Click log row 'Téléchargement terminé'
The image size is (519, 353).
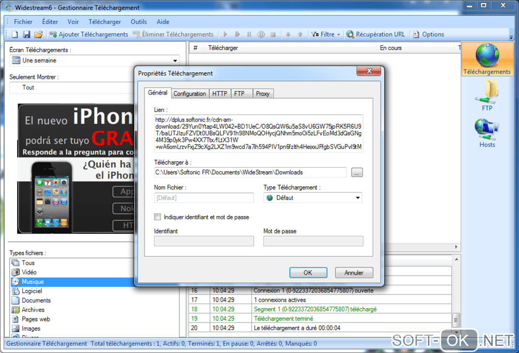pyautogui.click(x=320, y=318)
